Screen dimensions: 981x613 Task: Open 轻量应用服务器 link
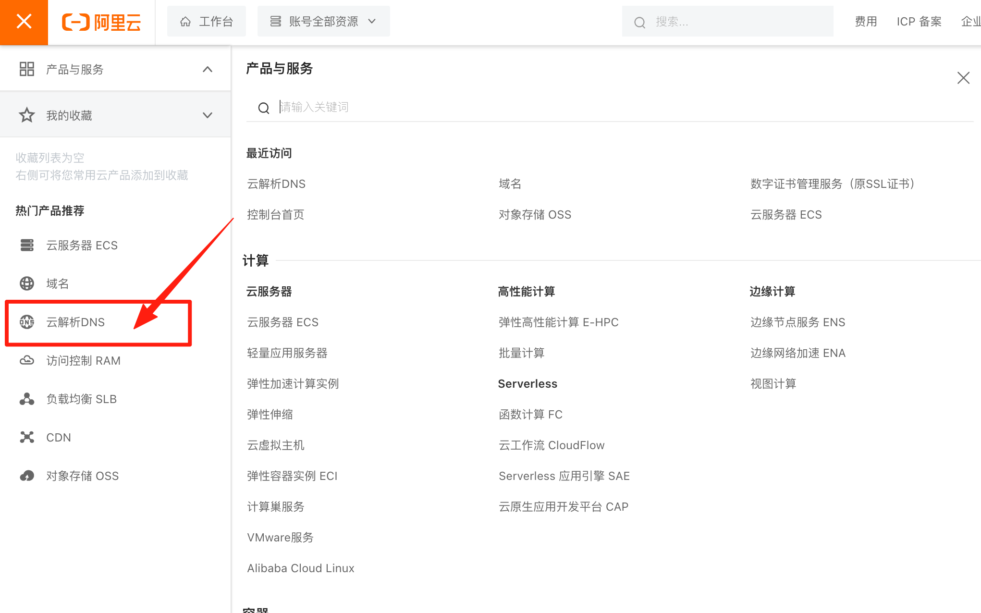tap(287, 353)
